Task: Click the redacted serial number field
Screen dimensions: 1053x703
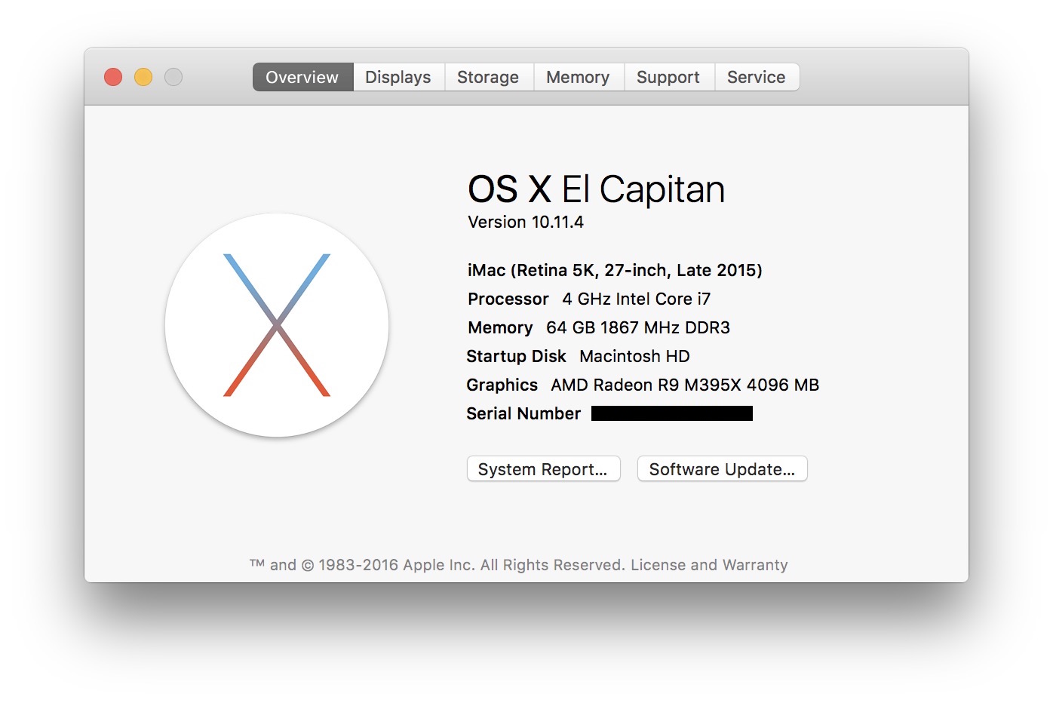Action: [672, 413]
